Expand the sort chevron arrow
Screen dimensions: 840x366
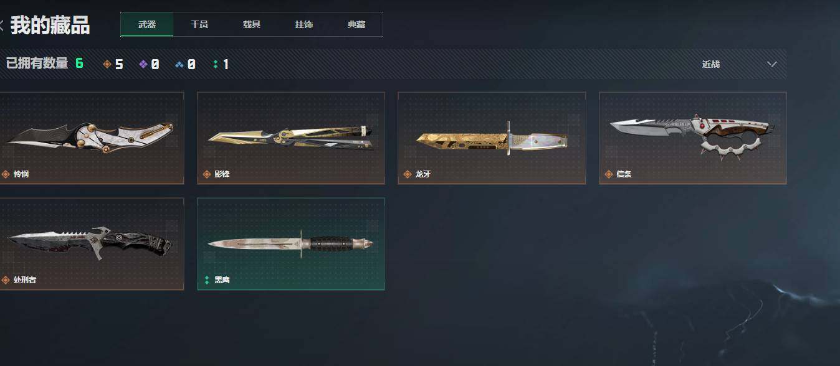pos(772,64)
